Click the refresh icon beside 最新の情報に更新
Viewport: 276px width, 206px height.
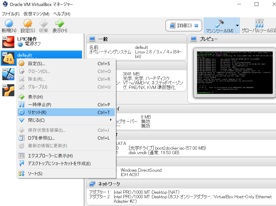[x=22, y=146]
